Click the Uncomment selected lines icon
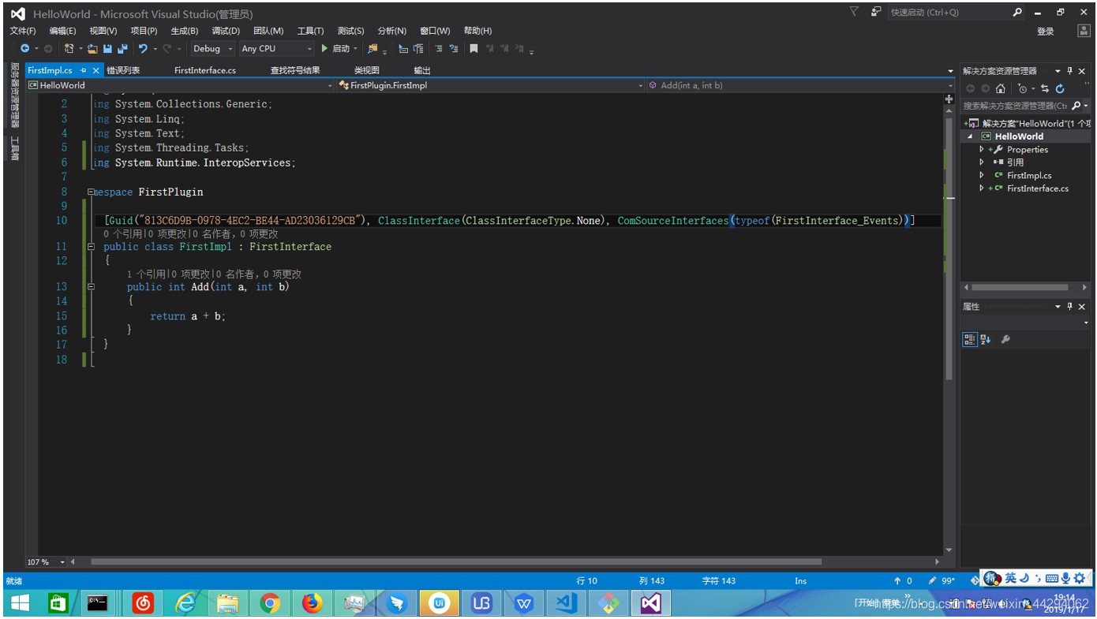 pyautogui.click(x=454, y=49)
